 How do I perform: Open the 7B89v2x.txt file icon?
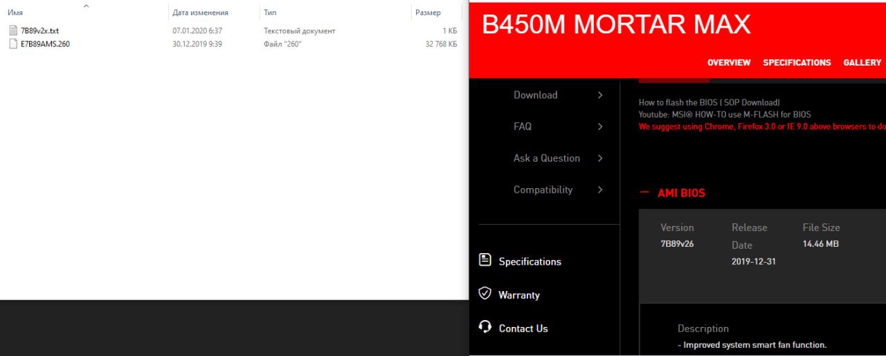point(13,30)
